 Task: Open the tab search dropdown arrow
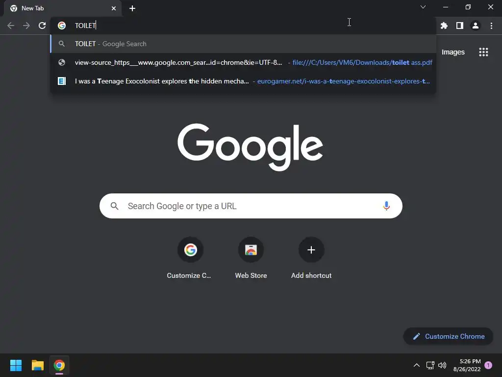click(x=423, y=7)
